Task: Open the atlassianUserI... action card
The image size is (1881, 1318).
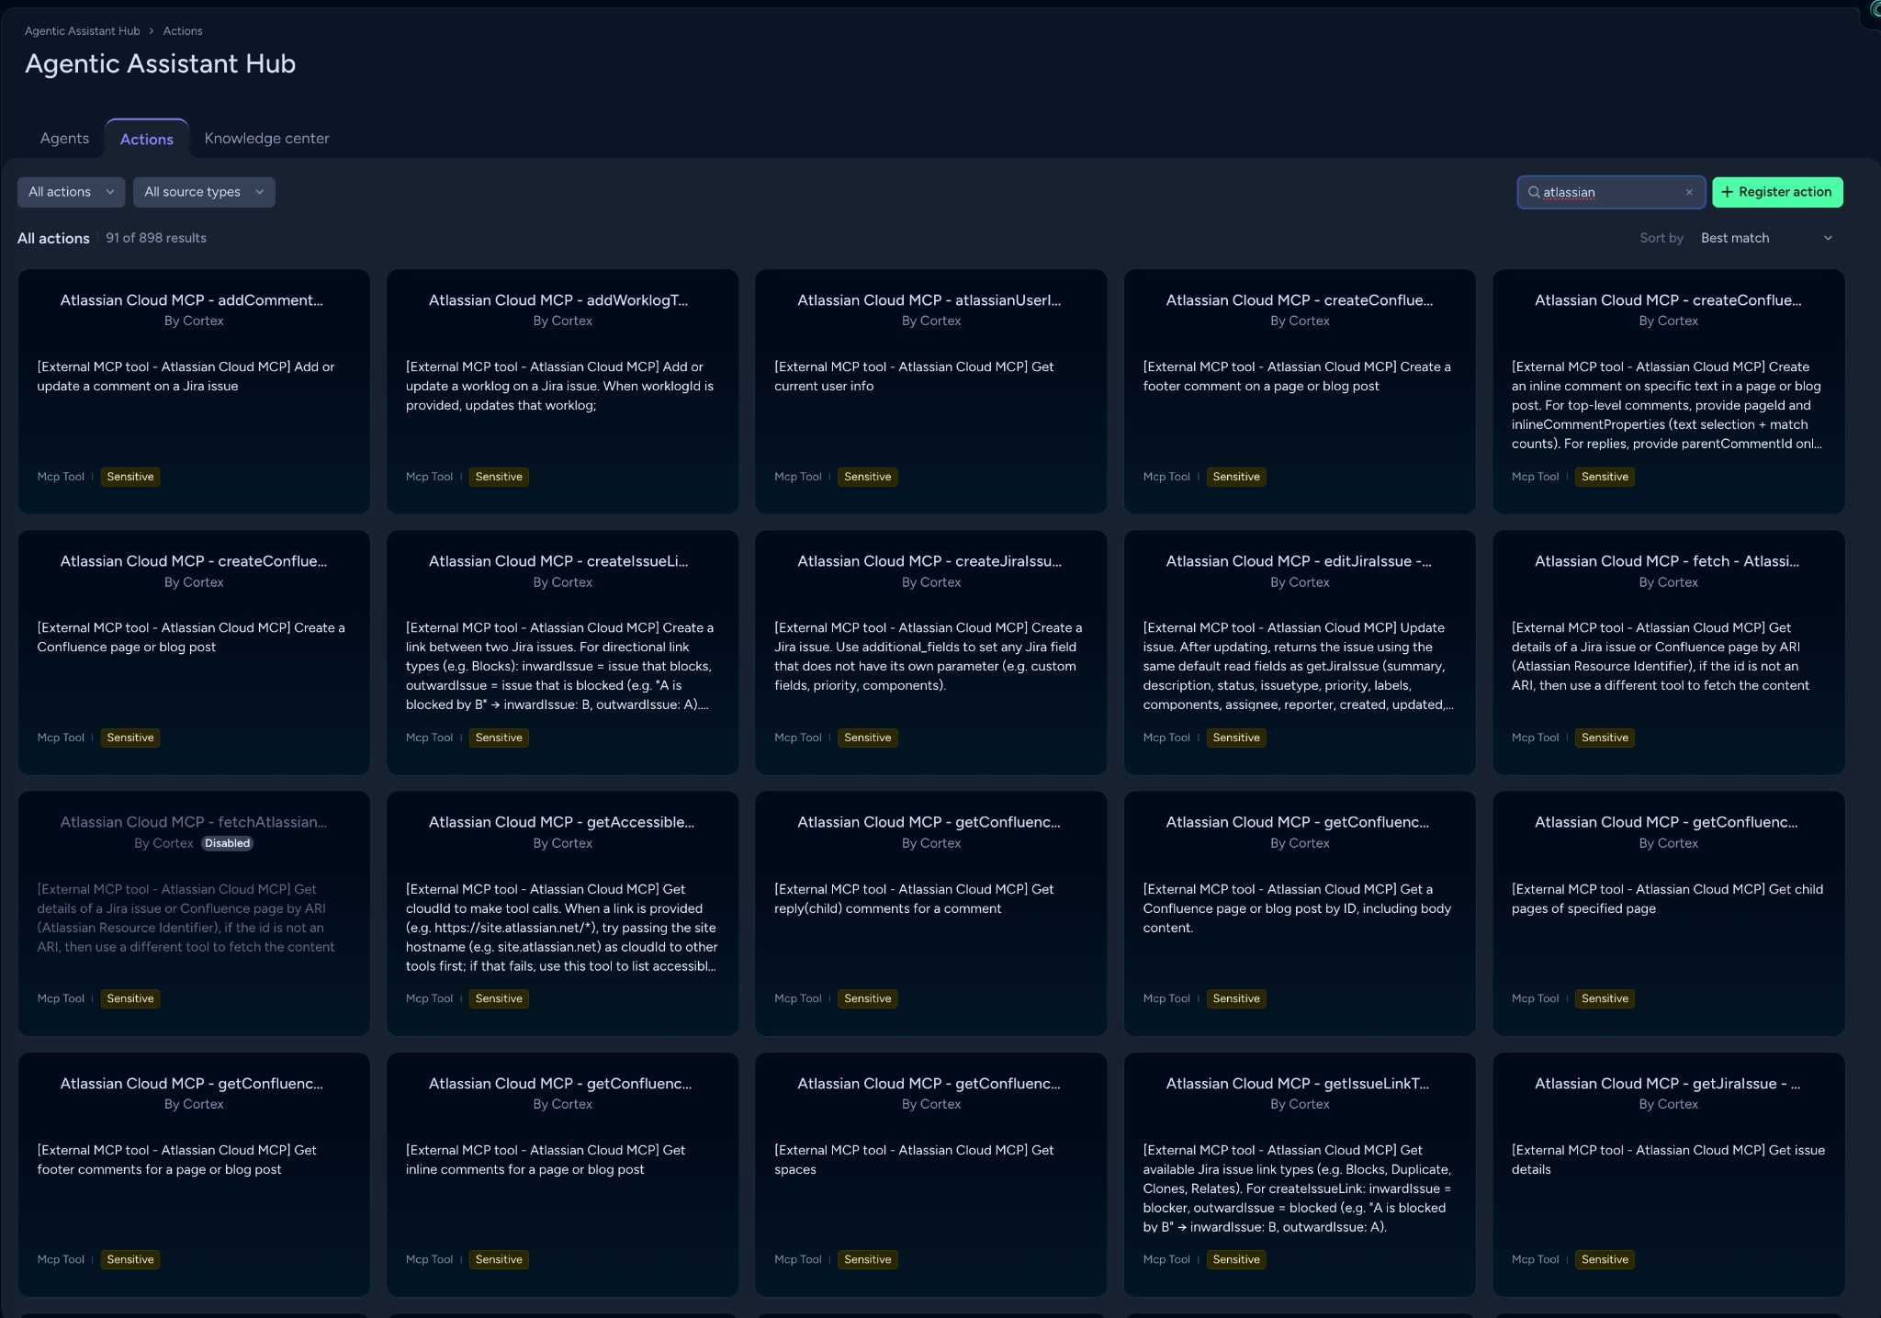Action: [x=930, y=391]
